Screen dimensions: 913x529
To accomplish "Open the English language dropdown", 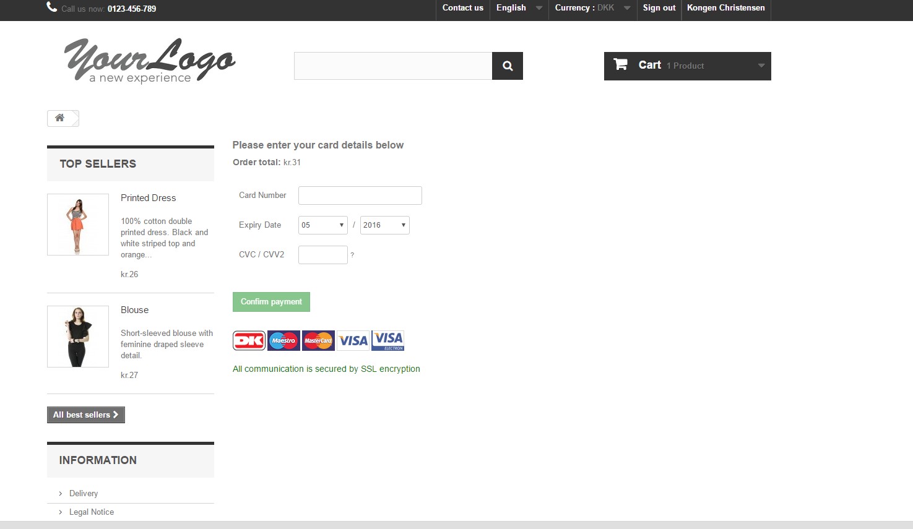I will 519,8.
